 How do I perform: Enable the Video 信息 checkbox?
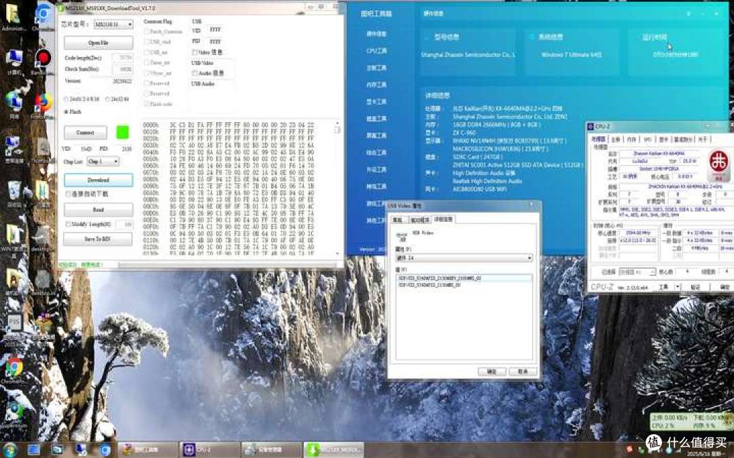pos(195,52)
